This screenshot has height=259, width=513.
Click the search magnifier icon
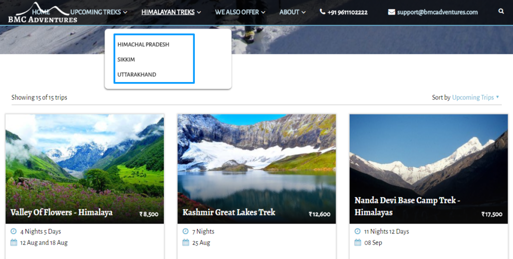501,11
